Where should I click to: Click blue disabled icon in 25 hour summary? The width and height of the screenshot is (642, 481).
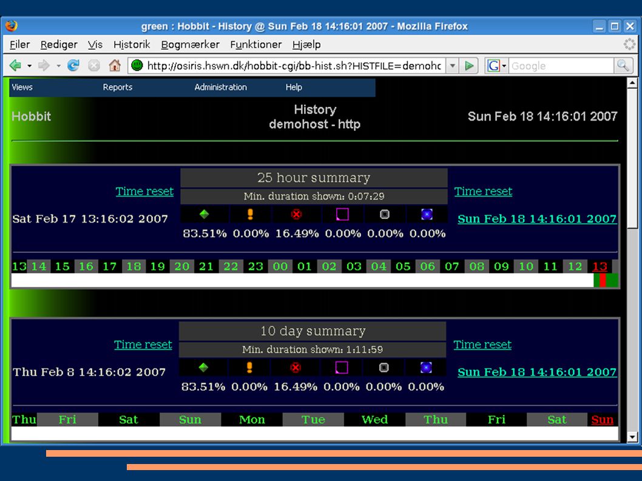(427, 214)
